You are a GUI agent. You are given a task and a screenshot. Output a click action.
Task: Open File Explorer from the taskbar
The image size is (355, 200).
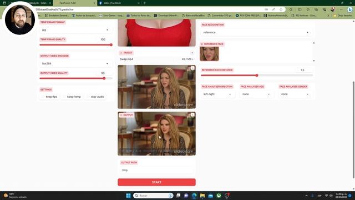click(202, 196)
